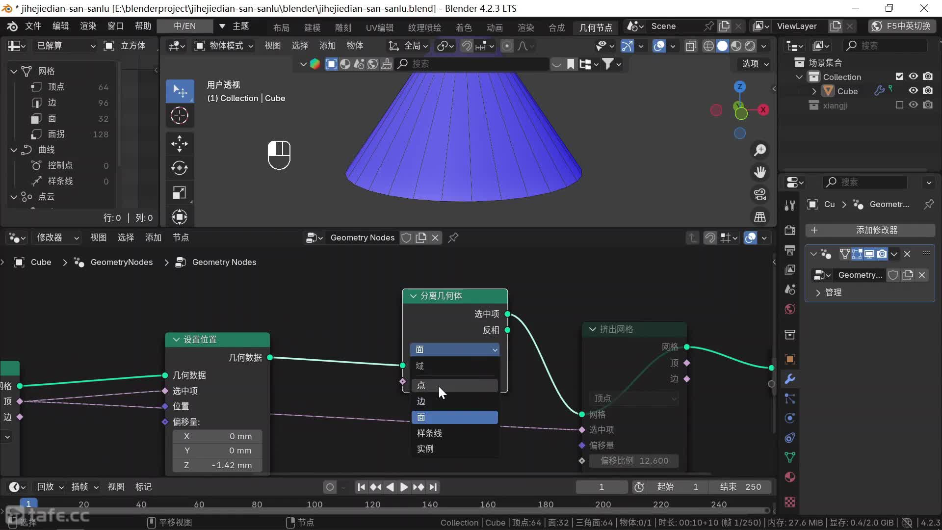Switch to the 着色 workspace tab
The width and height of the screenshot is (942, 530).
(463, 27)
